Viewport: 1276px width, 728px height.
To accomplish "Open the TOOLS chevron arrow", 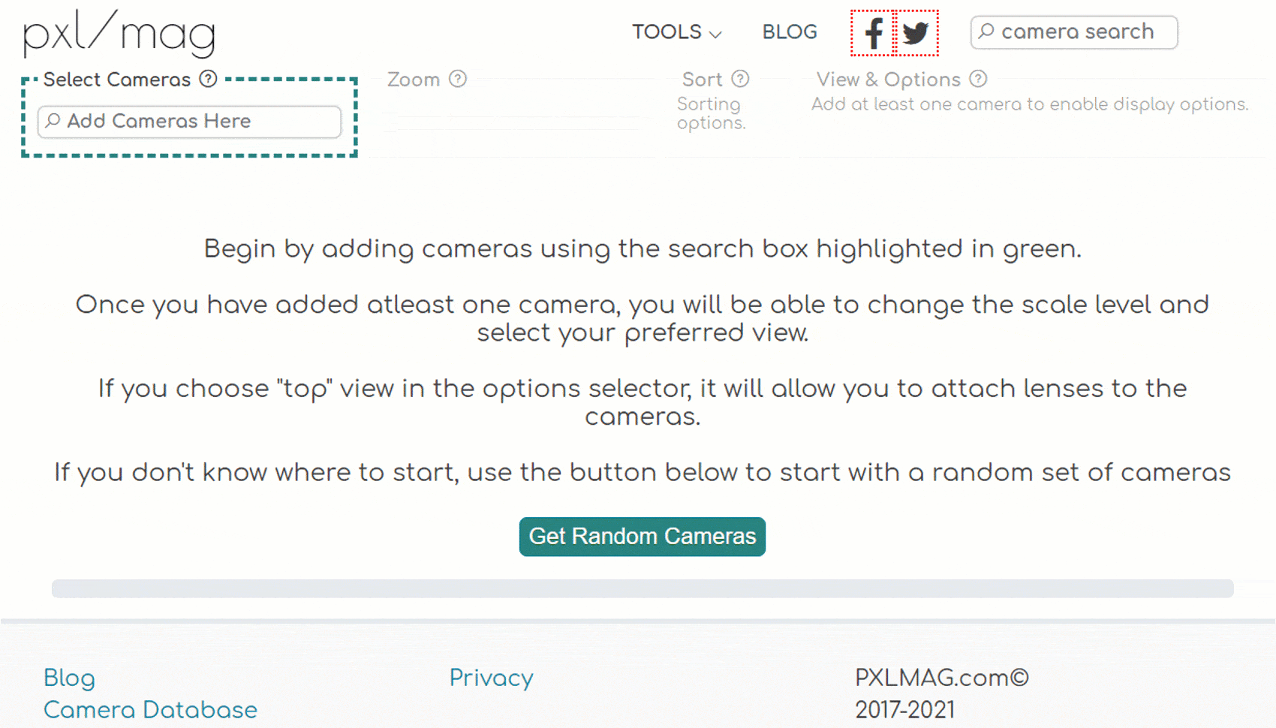I will point(716,33).
